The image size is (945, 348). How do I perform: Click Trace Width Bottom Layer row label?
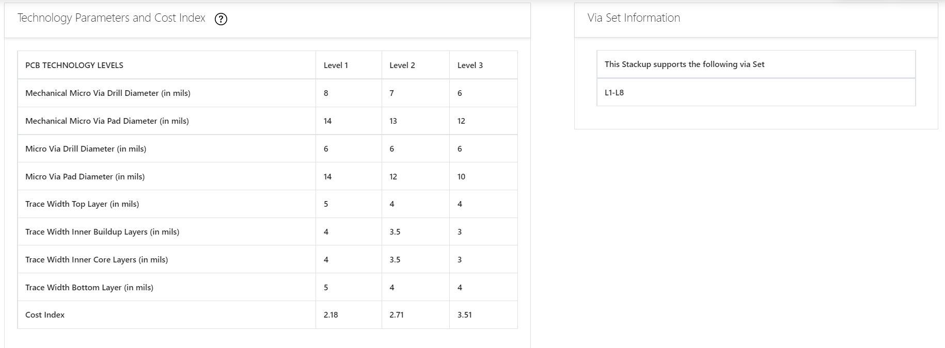(89, 288)
